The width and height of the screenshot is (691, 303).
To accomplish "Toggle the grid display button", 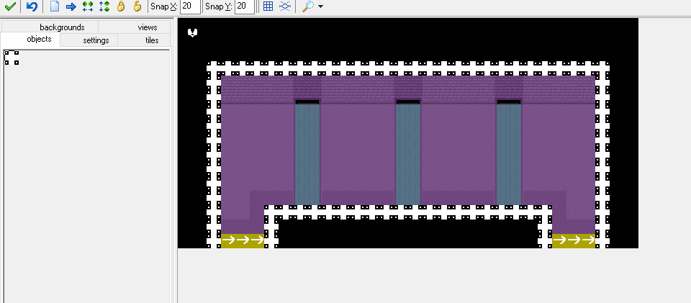I will coord(268,6).
